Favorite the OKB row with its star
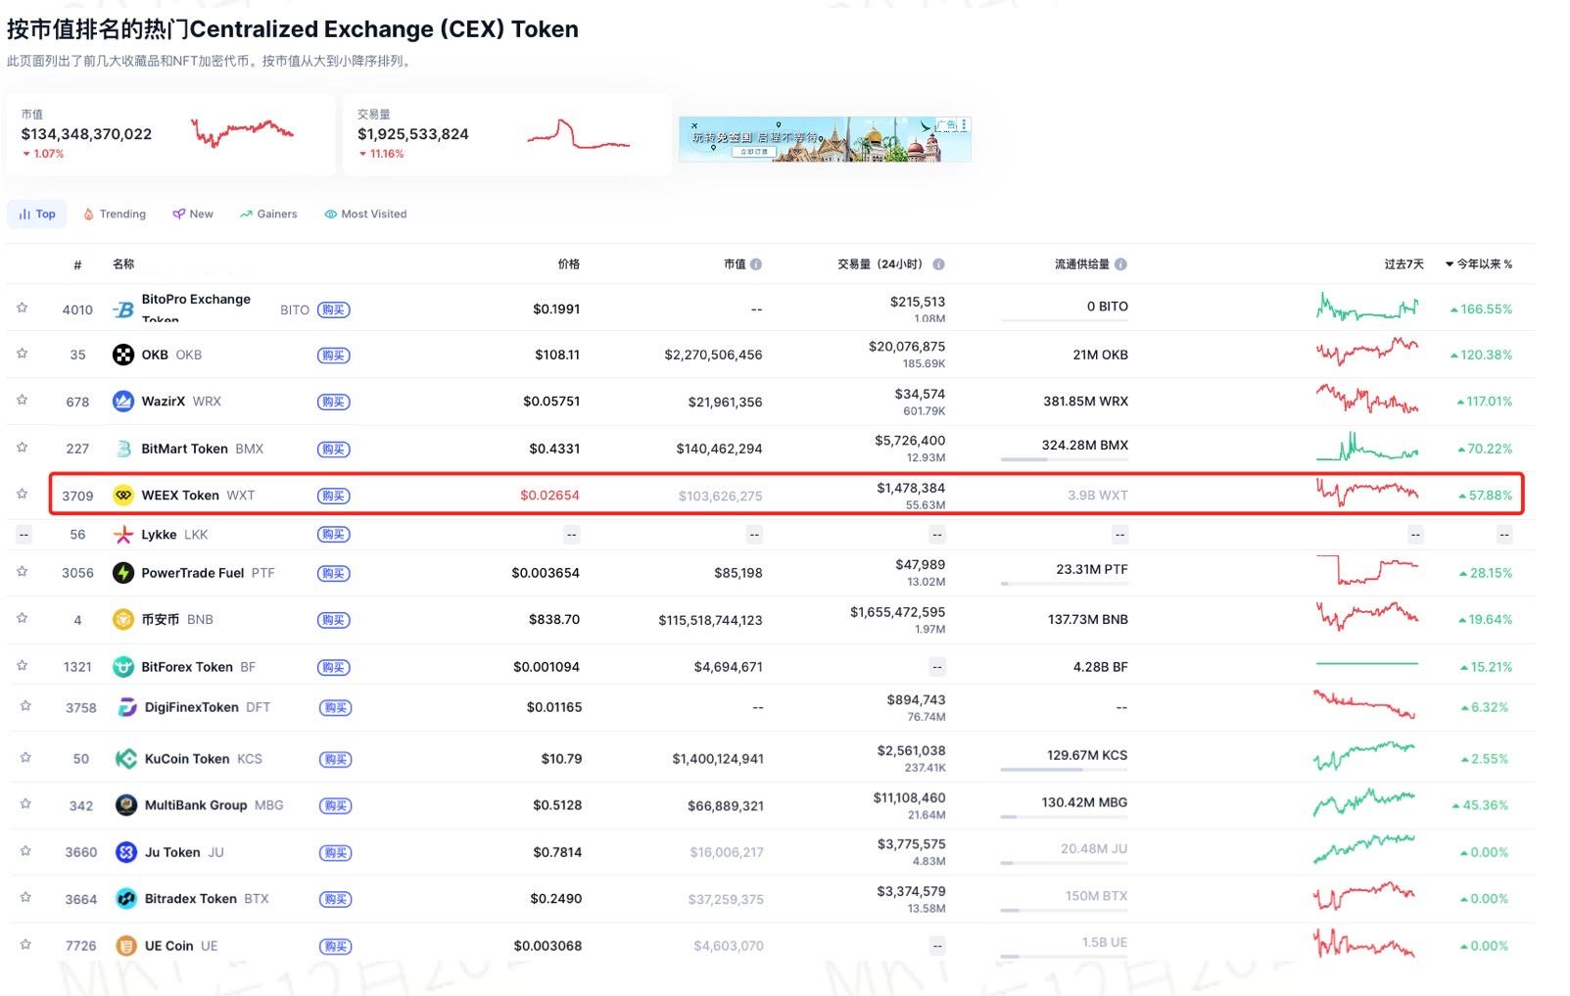 coord(22,355)
